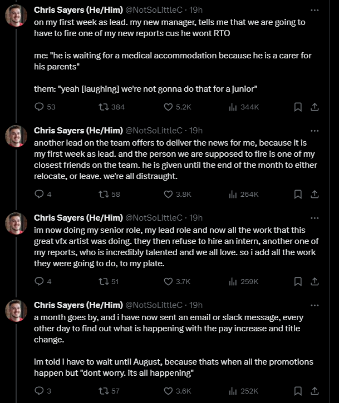Open more options on 'another lead' tweet
Viewport: 339px width, 403px height.
[x=315, y=131]
